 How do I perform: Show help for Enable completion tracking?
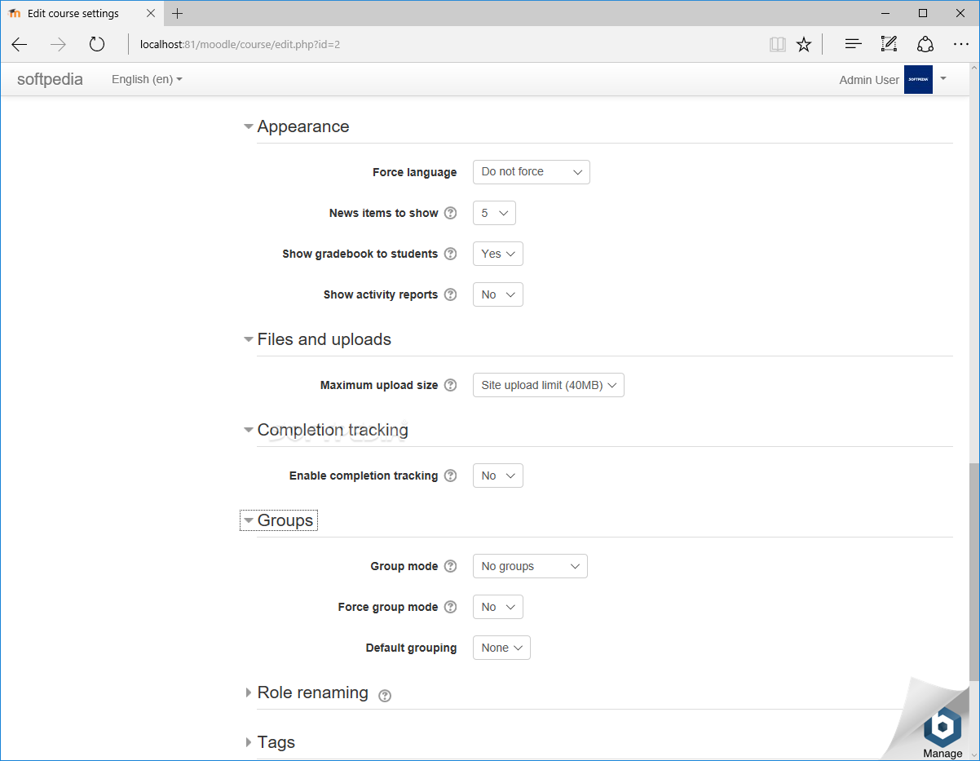pos(450,476)
